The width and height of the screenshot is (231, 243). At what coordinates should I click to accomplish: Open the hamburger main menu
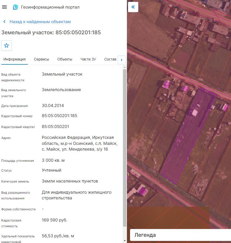pyautogui.click(x=4, y=7)
